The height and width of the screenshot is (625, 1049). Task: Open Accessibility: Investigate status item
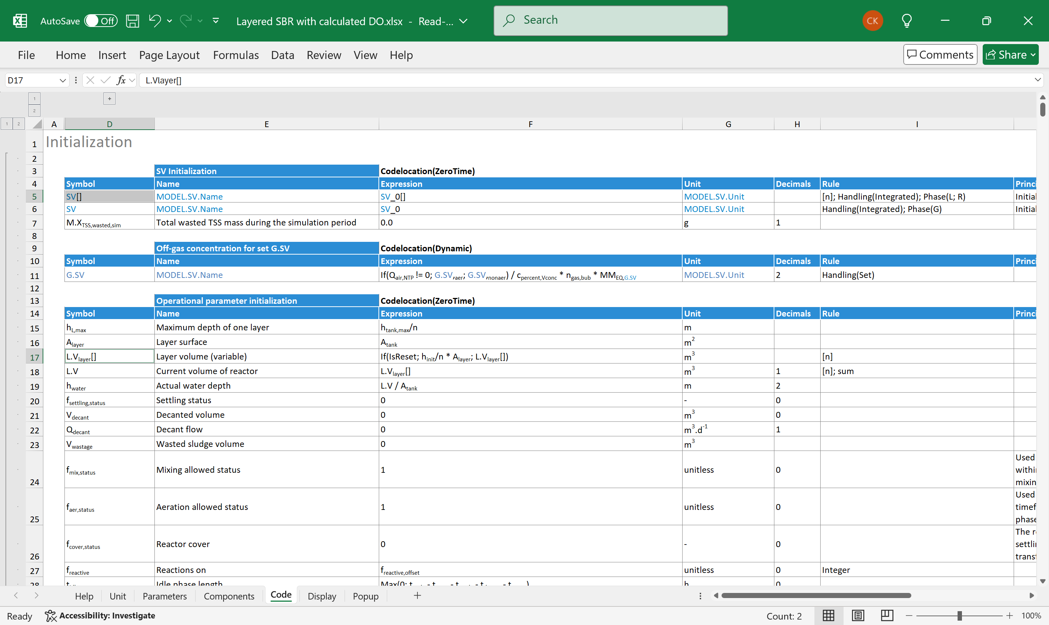[100, 615]
